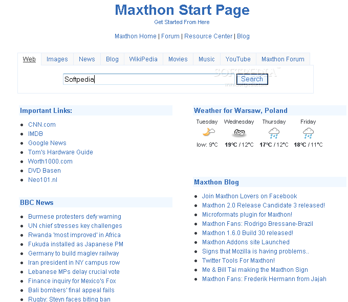Read Rugby: Steyn faces biting ban
348x302 pixels.
(x=69, y=299)
